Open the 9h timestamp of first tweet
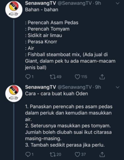The image size is (124, 160). click(98, 3)
